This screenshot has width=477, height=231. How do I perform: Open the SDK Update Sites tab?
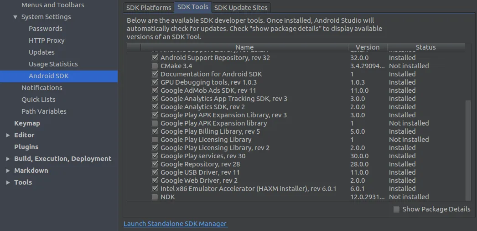pos(241,8)
